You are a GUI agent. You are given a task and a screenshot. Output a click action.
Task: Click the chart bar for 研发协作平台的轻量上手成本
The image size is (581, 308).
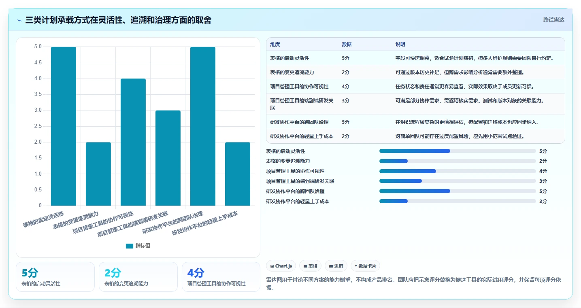238,174
